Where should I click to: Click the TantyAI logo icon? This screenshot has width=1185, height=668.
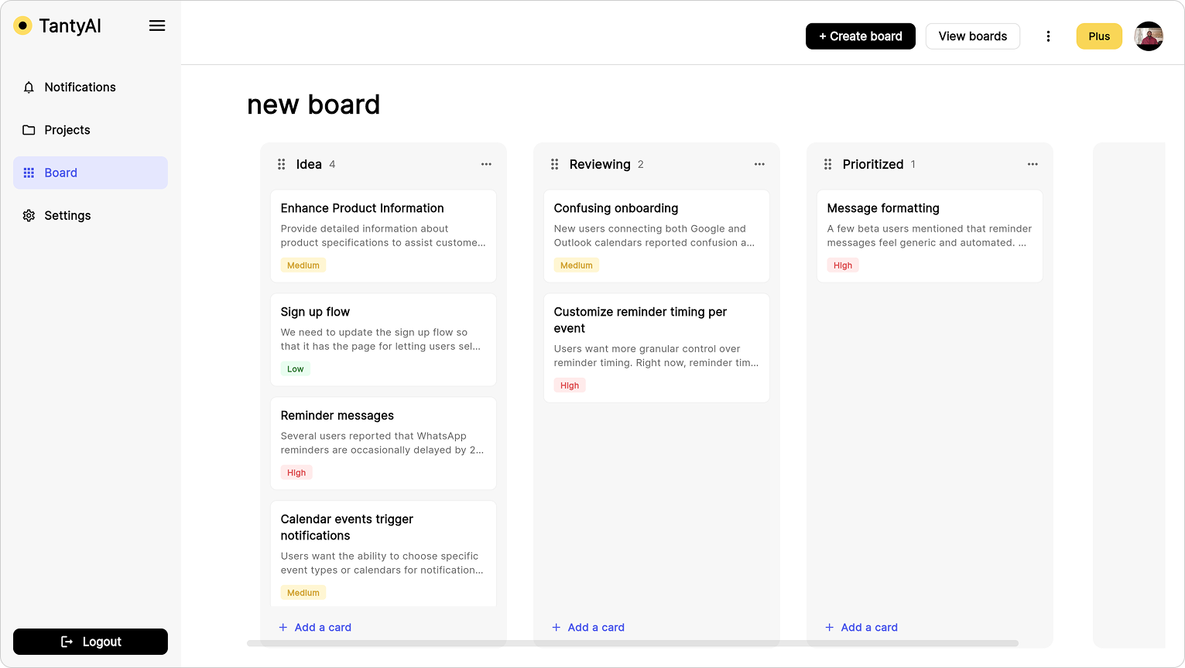[23, 26]
